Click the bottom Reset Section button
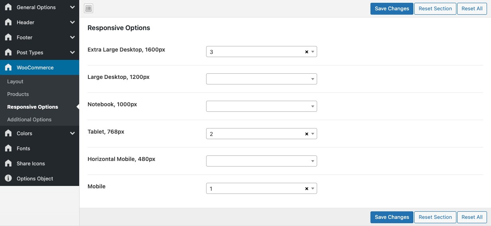Screen dimensions: 491x226 (435, 217)
